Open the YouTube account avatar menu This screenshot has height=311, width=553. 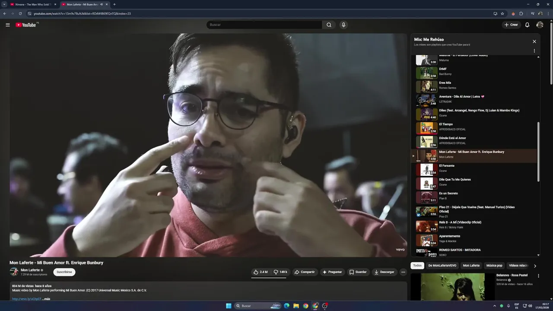(540, 25)
